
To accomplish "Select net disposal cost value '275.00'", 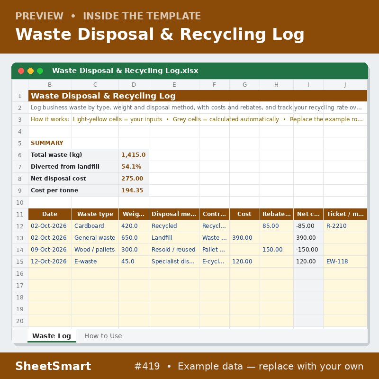I will pyautogui.click(x=134, y=179).
